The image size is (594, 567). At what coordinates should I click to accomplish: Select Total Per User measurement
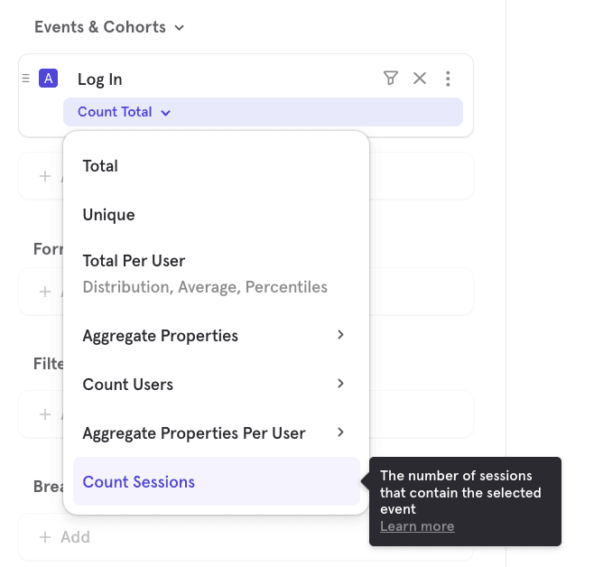tap(134, 261)
